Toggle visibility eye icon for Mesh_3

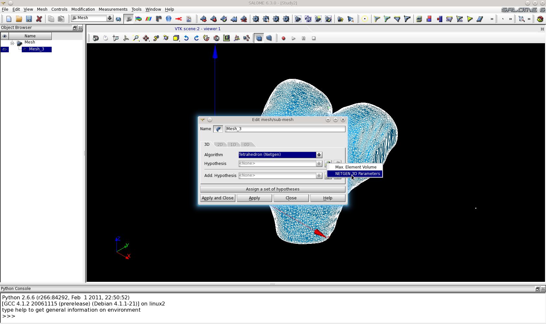point(5,49)
